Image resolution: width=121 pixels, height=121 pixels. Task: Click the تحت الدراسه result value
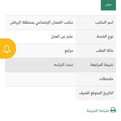(64, 65)
